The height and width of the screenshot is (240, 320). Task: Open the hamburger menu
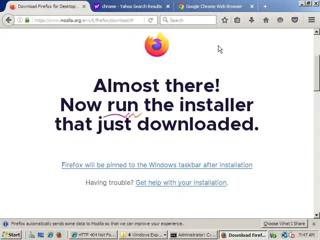pyautogui.click(x=312, y=20)
